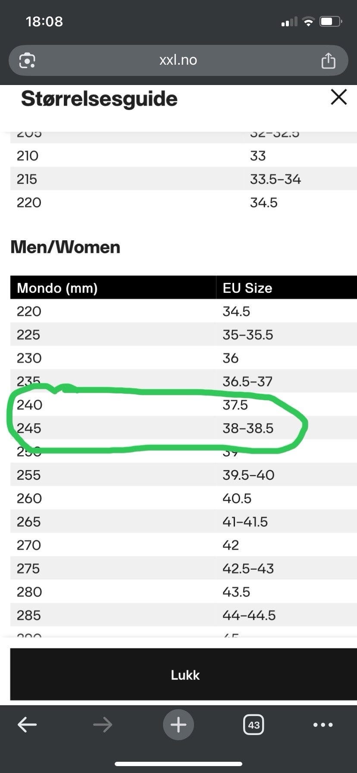This screenshot has height=773, width=357.
Task: Open a new tab with plus icon
Action: (178, 725)
